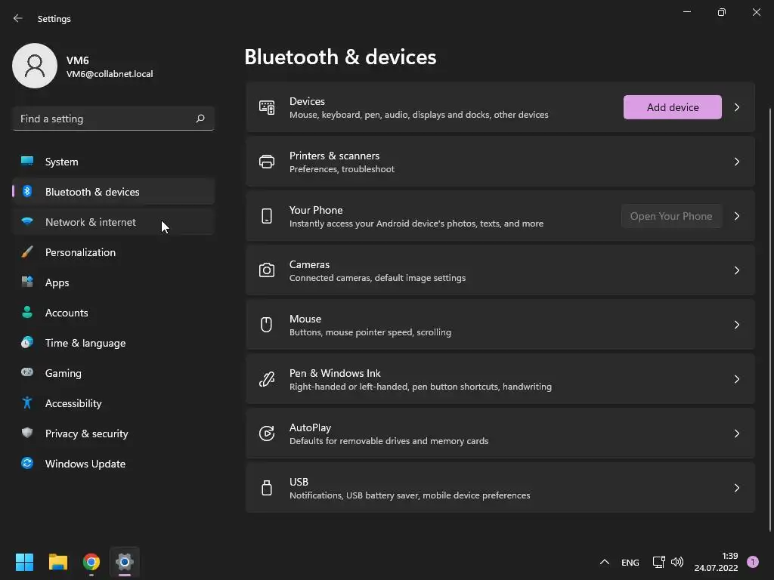Viewport: 774px width, 580px height.
Task: Click the volume icon in system tray
Action: pos(677,562)
